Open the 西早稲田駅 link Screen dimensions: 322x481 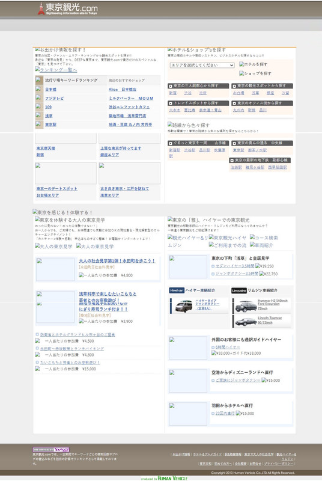click(x=278, y=167)
